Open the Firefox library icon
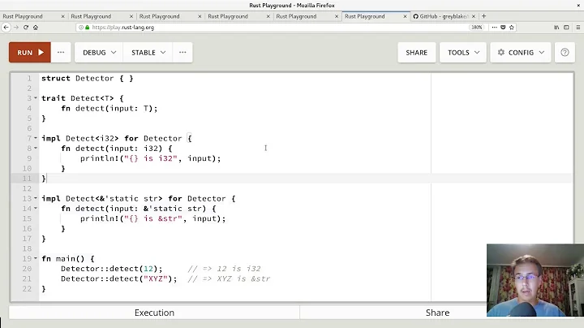 [x=556, y=28]
